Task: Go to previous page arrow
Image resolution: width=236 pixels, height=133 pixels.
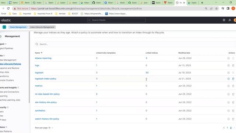Action: pos(224,128)
